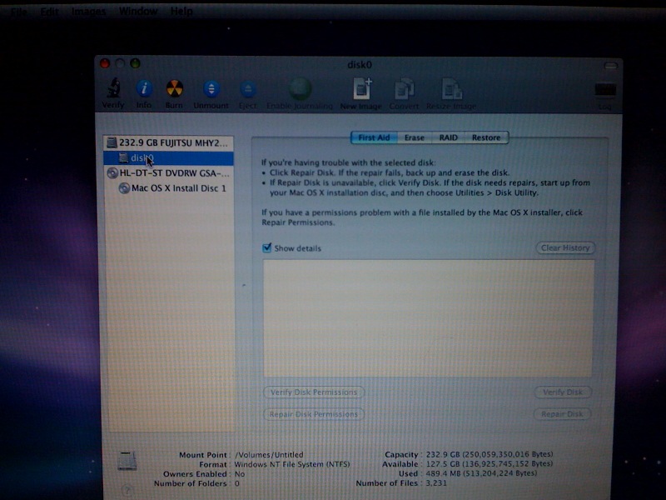This screenshot has width=666, height=500.
Task: Click the hard drive icon beside 232.9 GB FUJITSU
Action: point(112,142)
